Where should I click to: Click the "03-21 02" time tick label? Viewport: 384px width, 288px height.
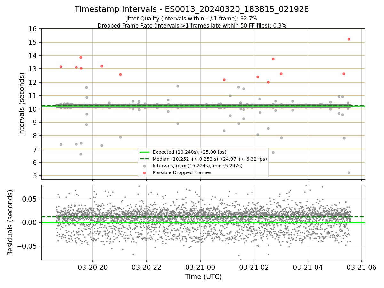(x=254, y=267)
